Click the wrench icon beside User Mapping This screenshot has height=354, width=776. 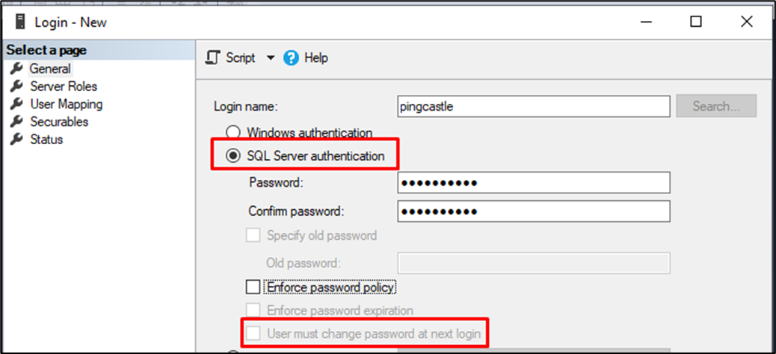(16, 104)
